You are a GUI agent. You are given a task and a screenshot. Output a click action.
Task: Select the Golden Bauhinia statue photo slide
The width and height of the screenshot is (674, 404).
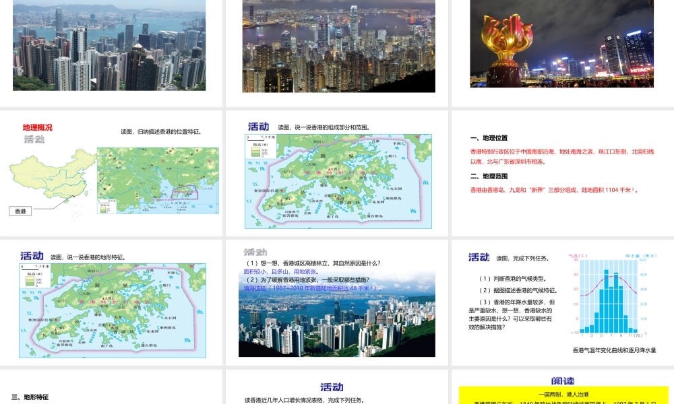(562, 43)
